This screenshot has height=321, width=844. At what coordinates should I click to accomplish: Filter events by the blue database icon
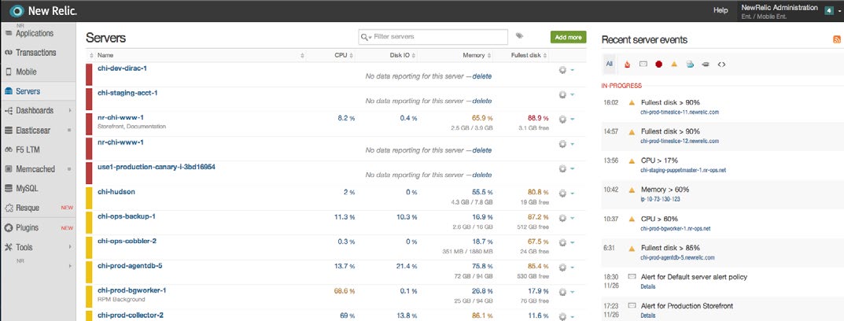click(x=690, y=64)
